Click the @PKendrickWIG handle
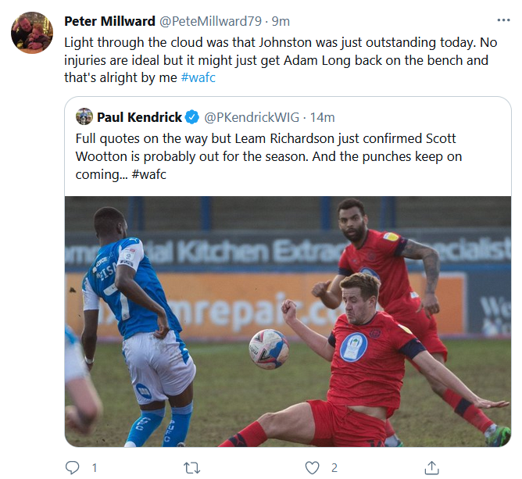The width and height of the screenshot is (522, 479). tap(251, 117)
